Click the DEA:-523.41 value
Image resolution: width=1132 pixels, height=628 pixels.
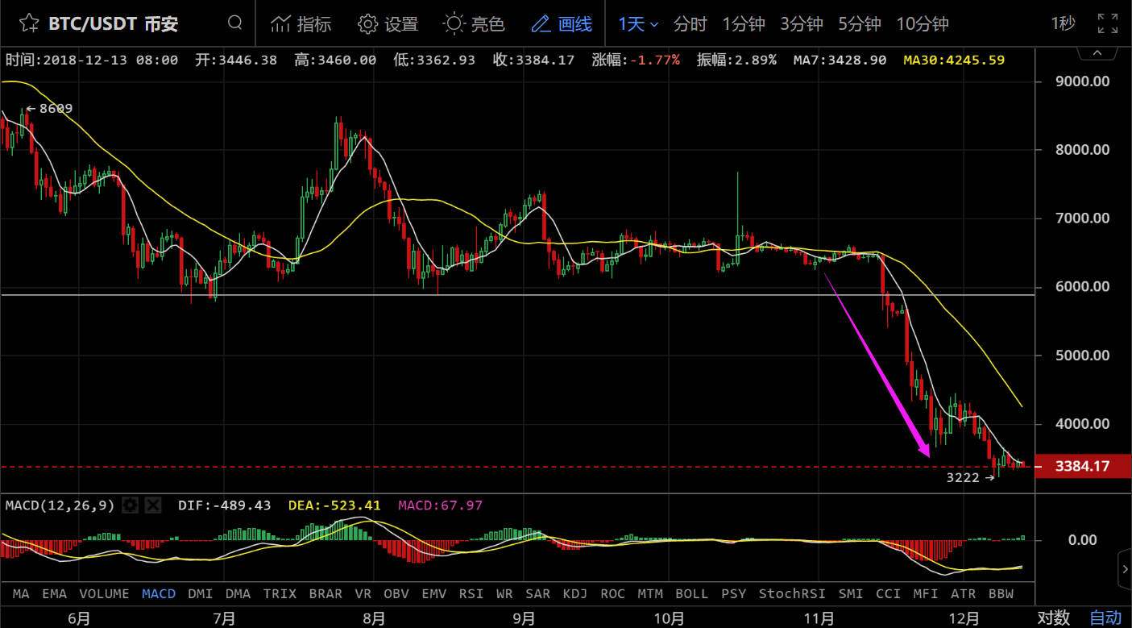coord(334,505)
